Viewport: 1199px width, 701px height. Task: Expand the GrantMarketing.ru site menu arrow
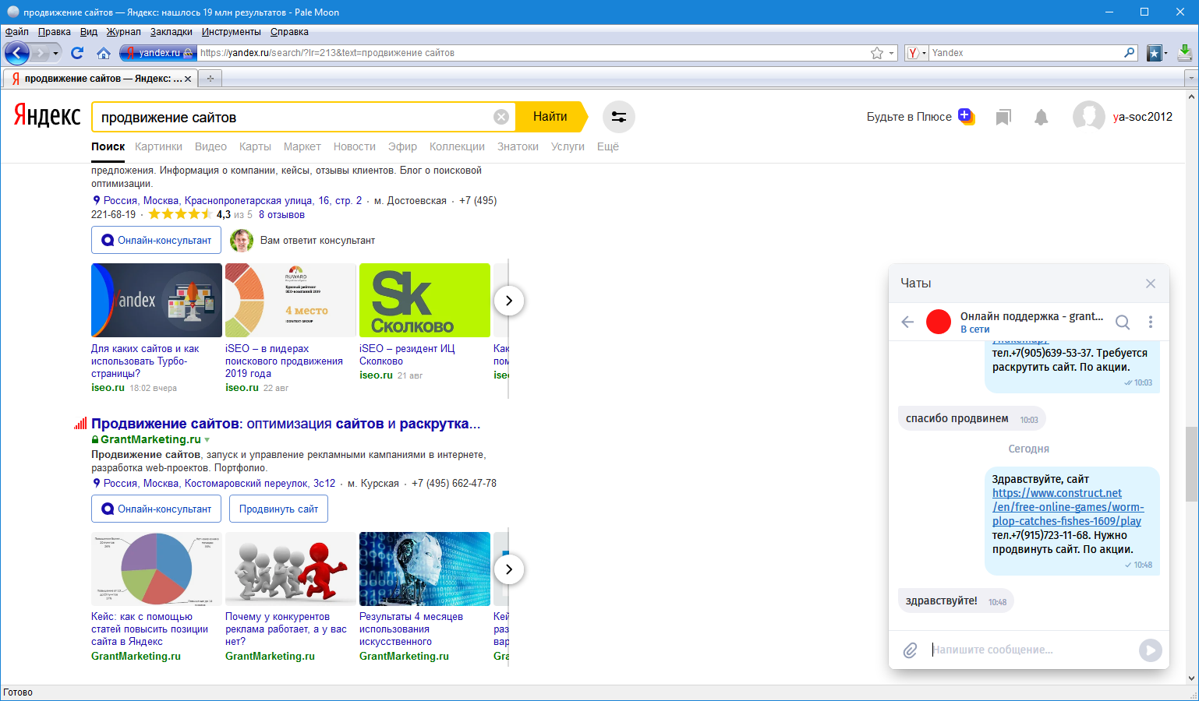(207, 440)
